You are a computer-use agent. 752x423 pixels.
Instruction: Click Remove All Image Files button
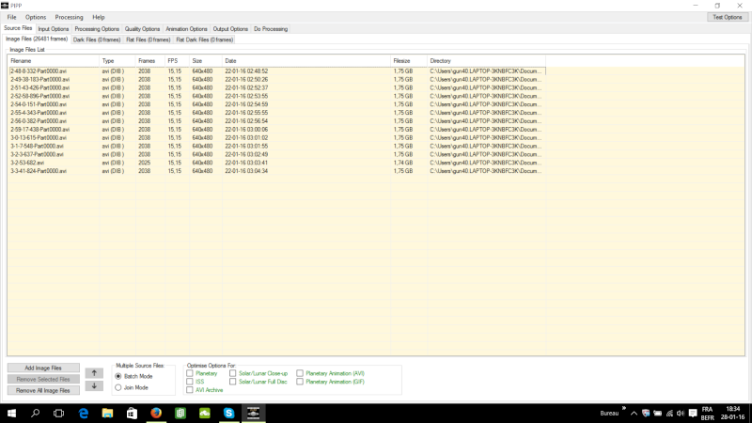click(43, 391)
